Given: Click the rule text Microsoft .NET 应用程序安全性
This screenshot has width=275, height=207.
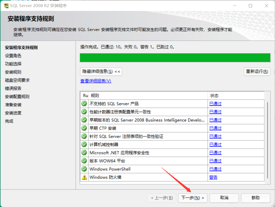Looking at the screenshot, I should pos(119,153).
